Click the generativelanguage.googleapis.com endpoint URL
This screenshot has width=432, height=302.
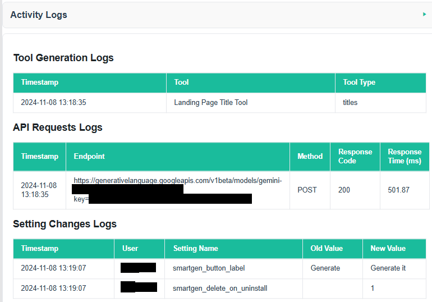(x=178, y=181)
